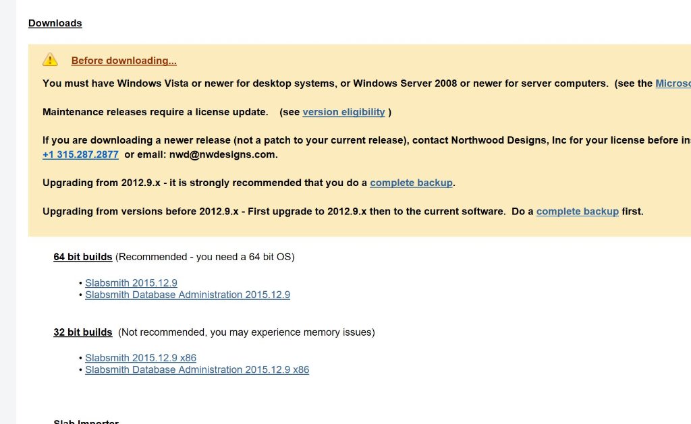Image resolution: width=691 pixels, height=424 pixels.
Task: Click "Maintenance releases require a license update." text
Action: point(156,113)
